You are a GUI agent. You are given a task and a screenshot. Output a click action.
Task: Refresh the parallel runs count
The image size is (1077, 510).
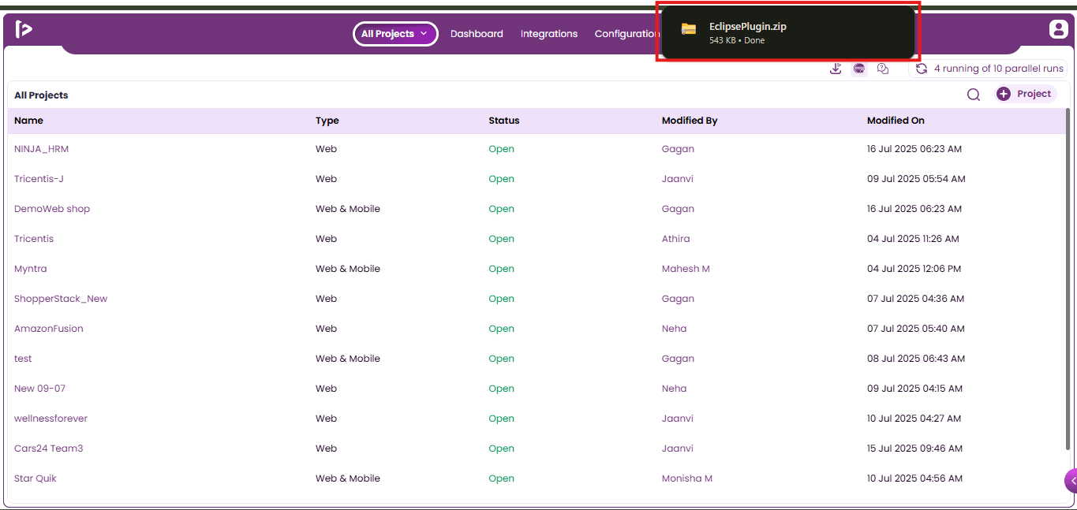pyautogui.click(x=921, y=69)
